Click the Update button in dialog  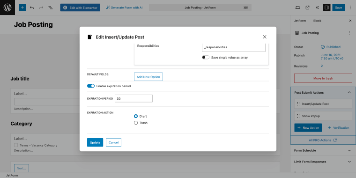coord(95,142)
